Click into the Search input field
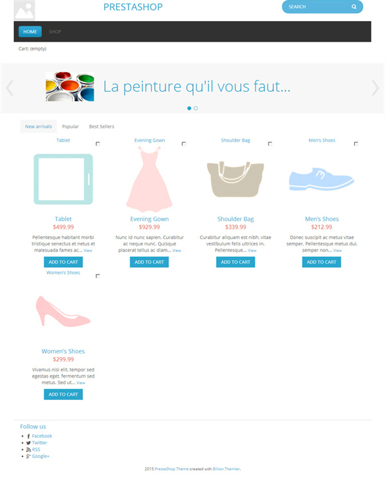 (x=317, y=6)
